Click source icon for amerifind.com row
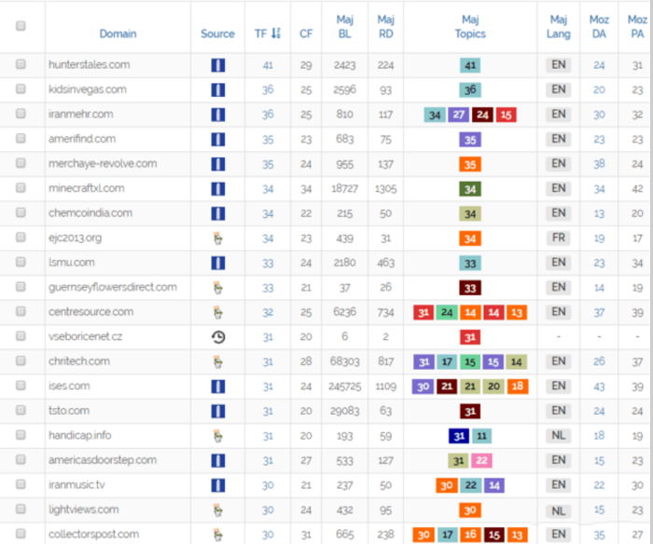Viewport: 653px width, 544px height. coord(217,140)
